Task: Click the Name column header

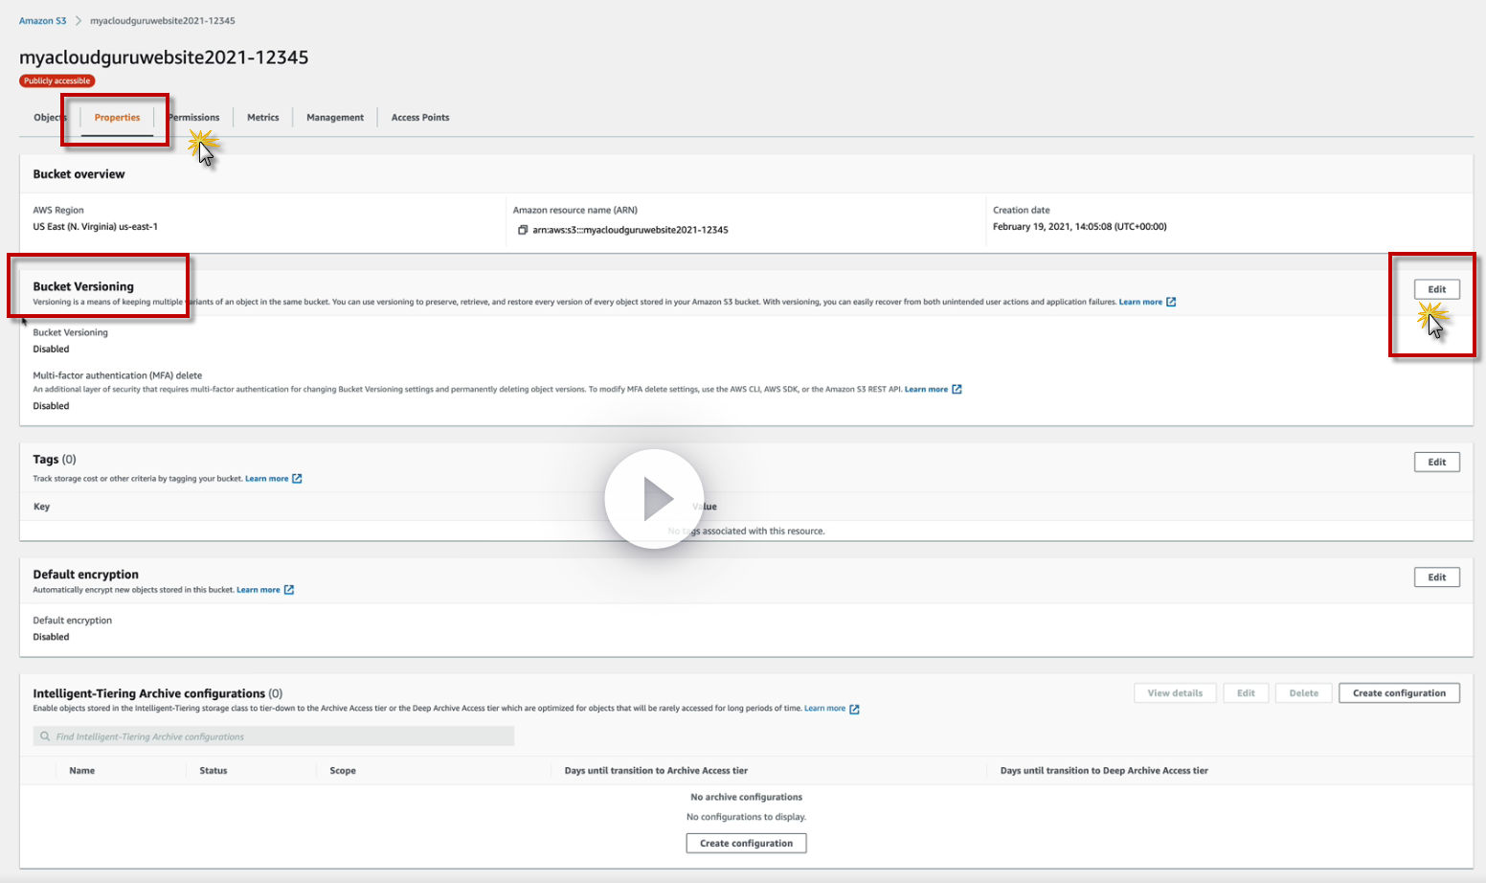Action: click(82, 771)
